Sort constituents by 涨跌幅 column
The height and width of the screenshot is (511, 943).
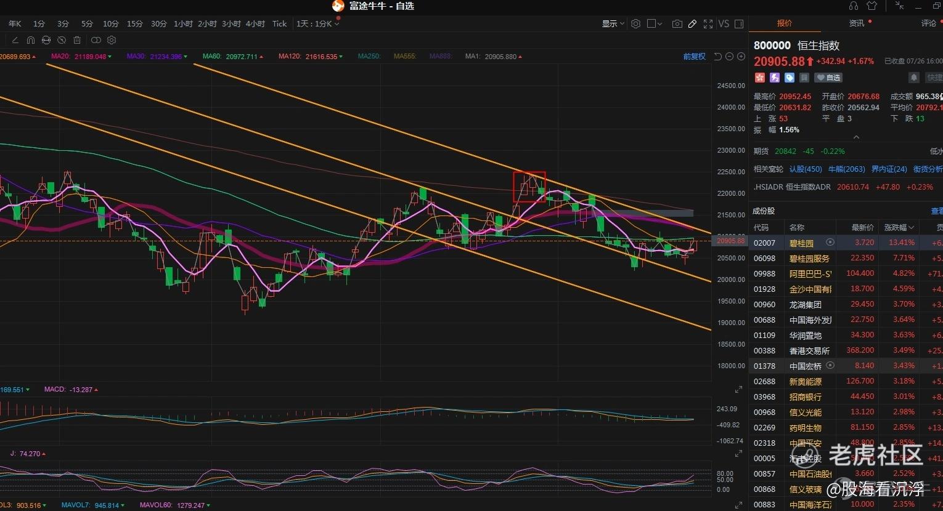point(899,227)
